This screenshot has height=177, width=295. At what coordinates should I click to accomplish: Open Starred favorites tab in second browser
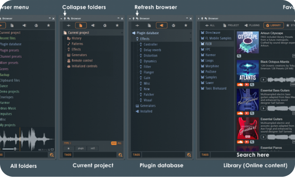pos(117,25)
